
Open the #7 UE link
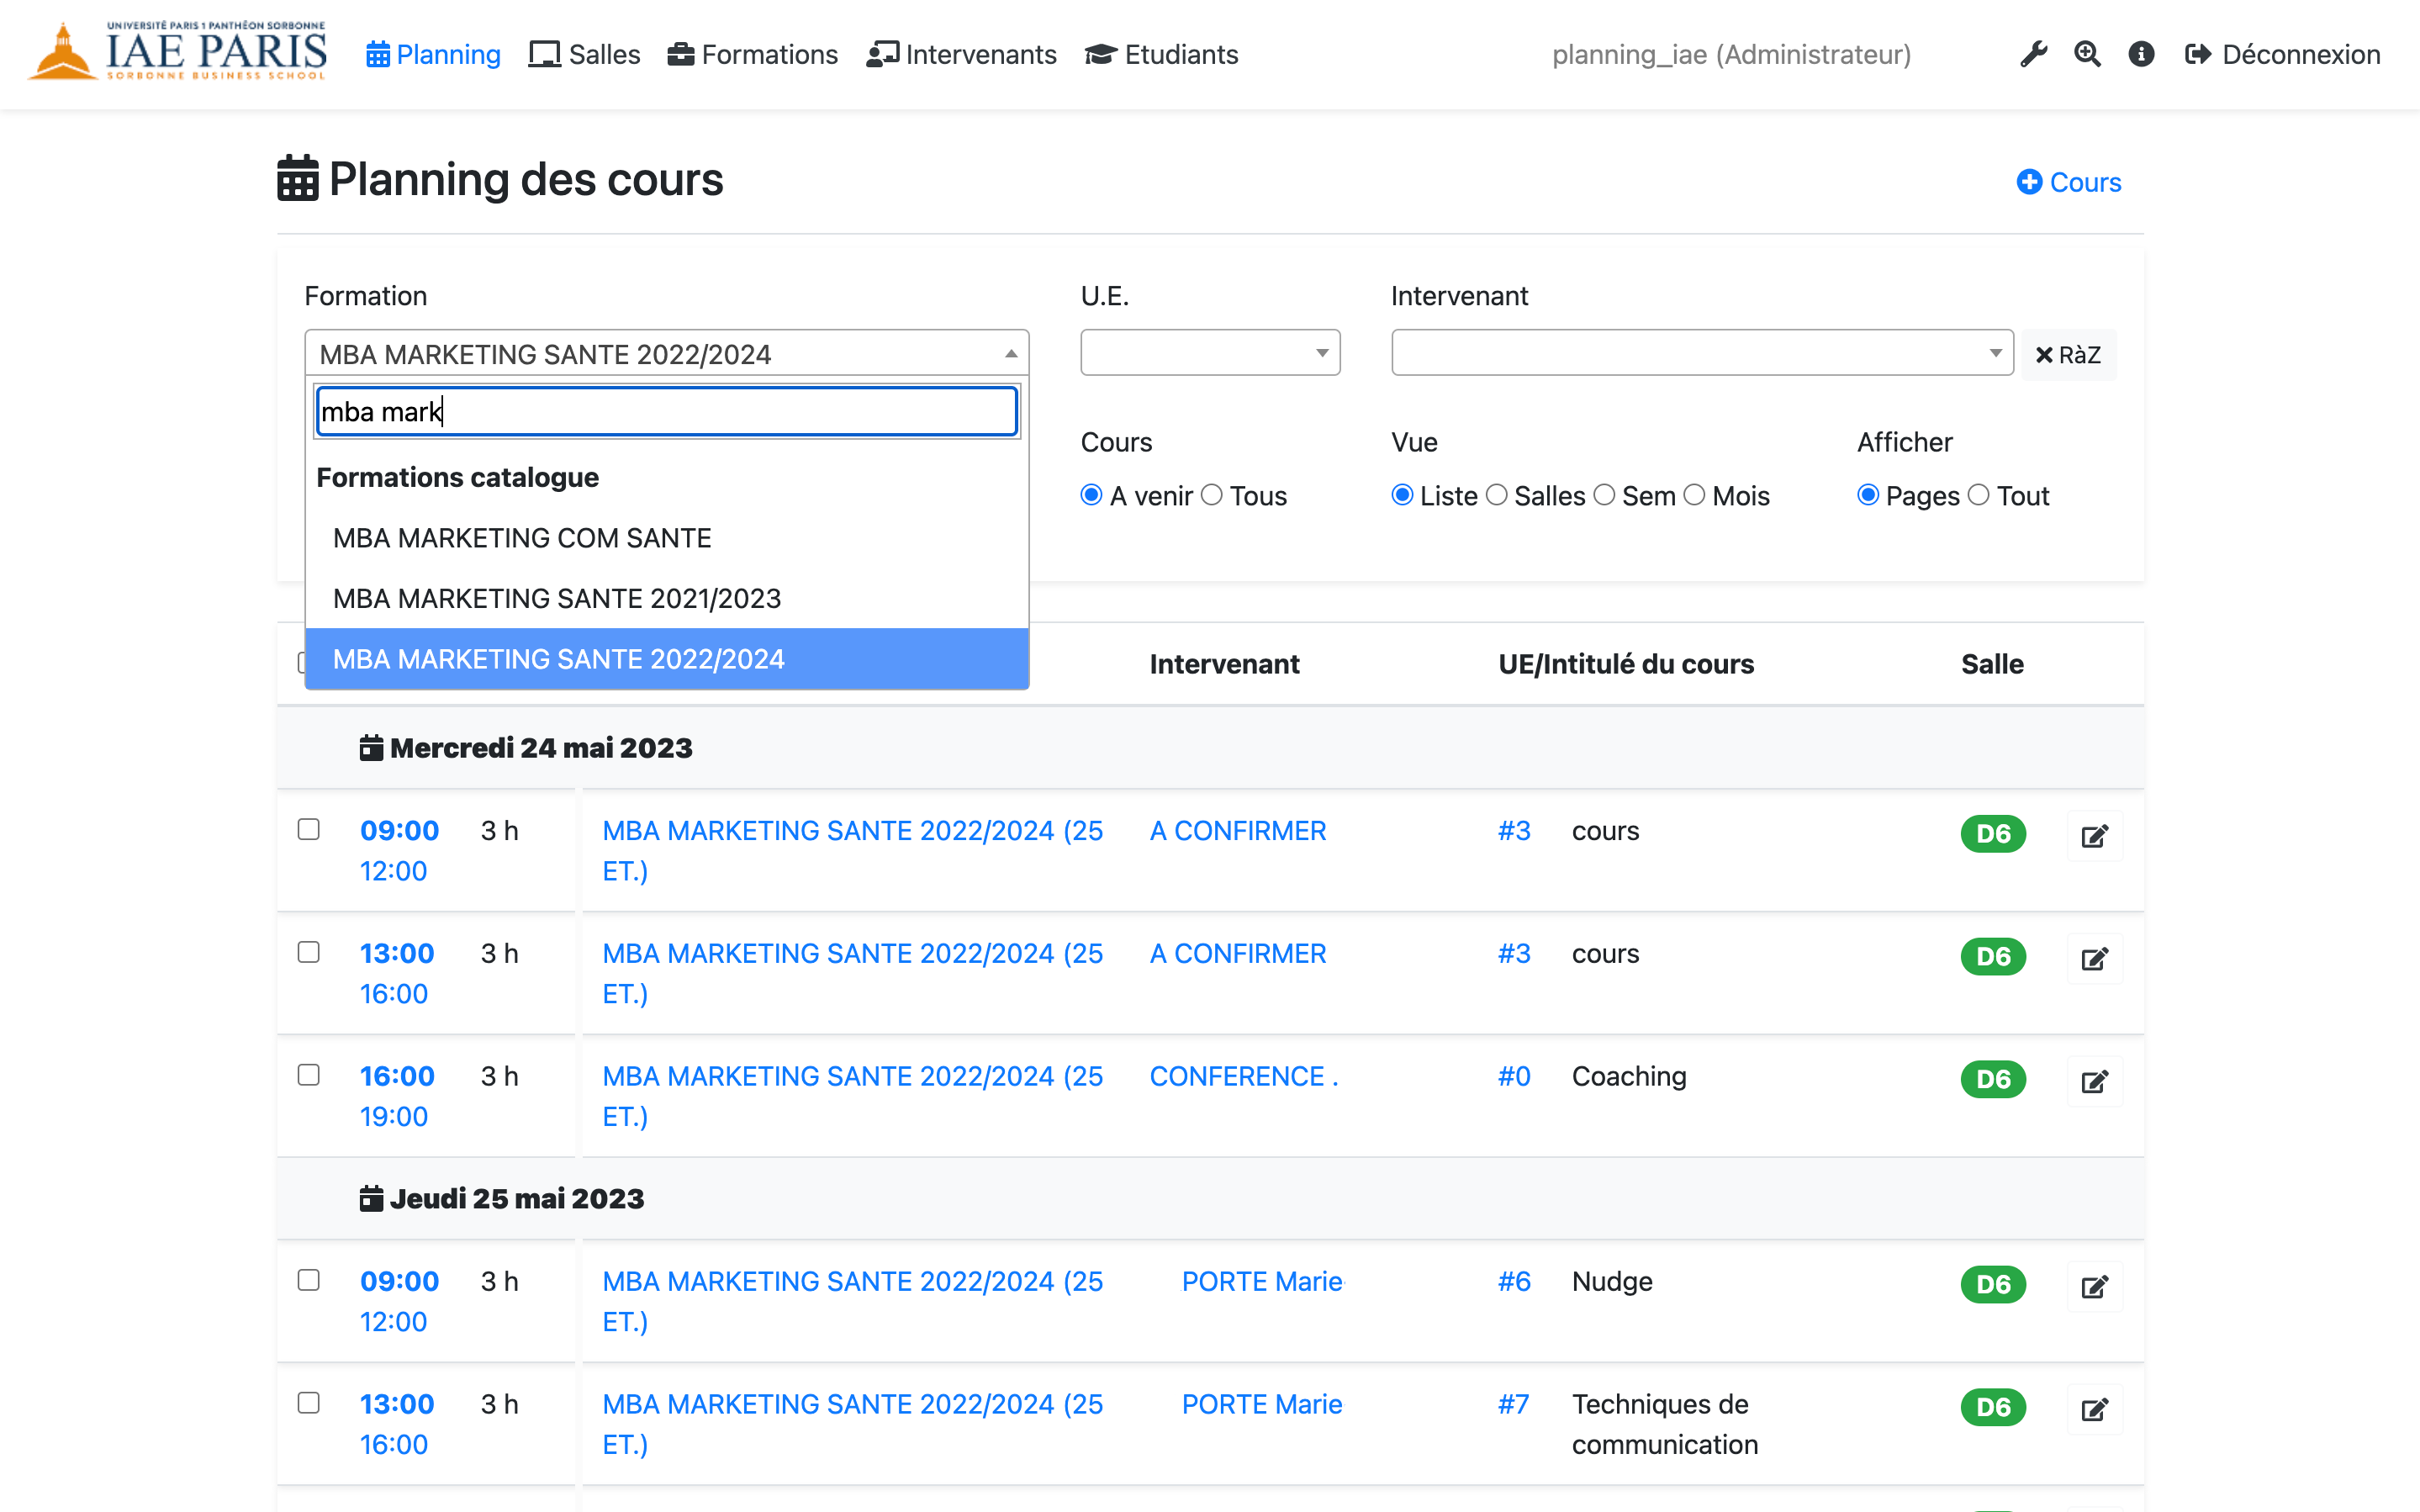(1514, 1405)
